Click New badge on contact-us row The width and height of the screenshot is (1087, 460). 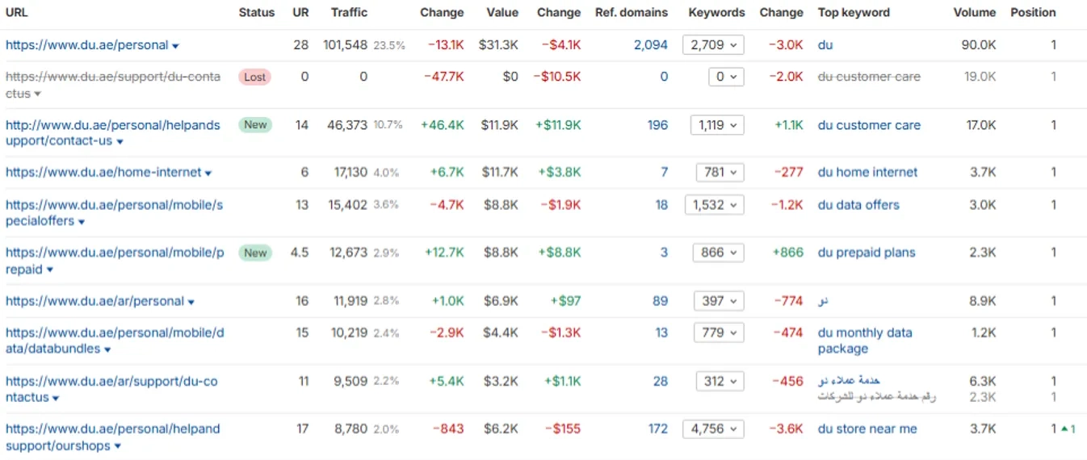pos(255,124)
